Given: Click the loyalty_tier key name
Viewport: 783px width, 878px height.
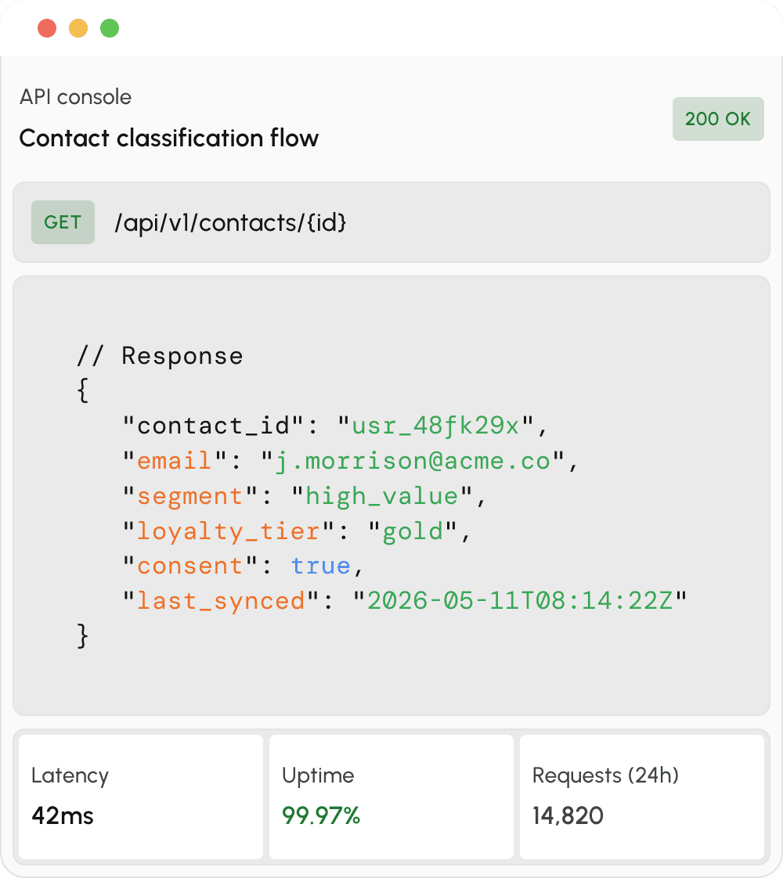Looking at the screenshot, I should click(229, 532).
